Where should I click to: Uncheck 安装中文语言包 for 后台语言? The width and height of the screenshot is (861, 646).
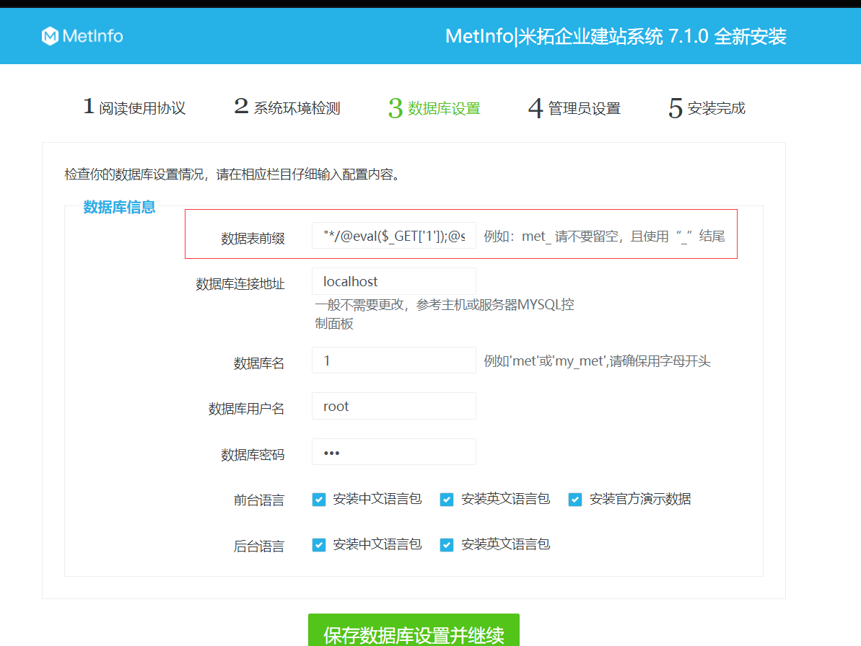click(319, 545)
